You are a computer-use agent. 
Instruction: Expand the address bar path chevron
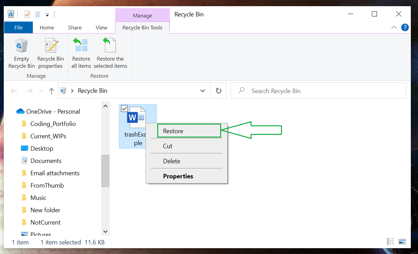tap(72, 91)
